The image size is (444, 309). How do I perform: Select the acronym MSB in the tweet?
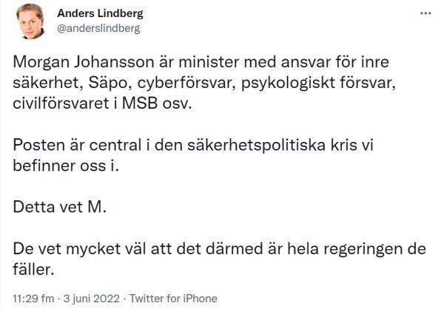(x=140, y=103)
